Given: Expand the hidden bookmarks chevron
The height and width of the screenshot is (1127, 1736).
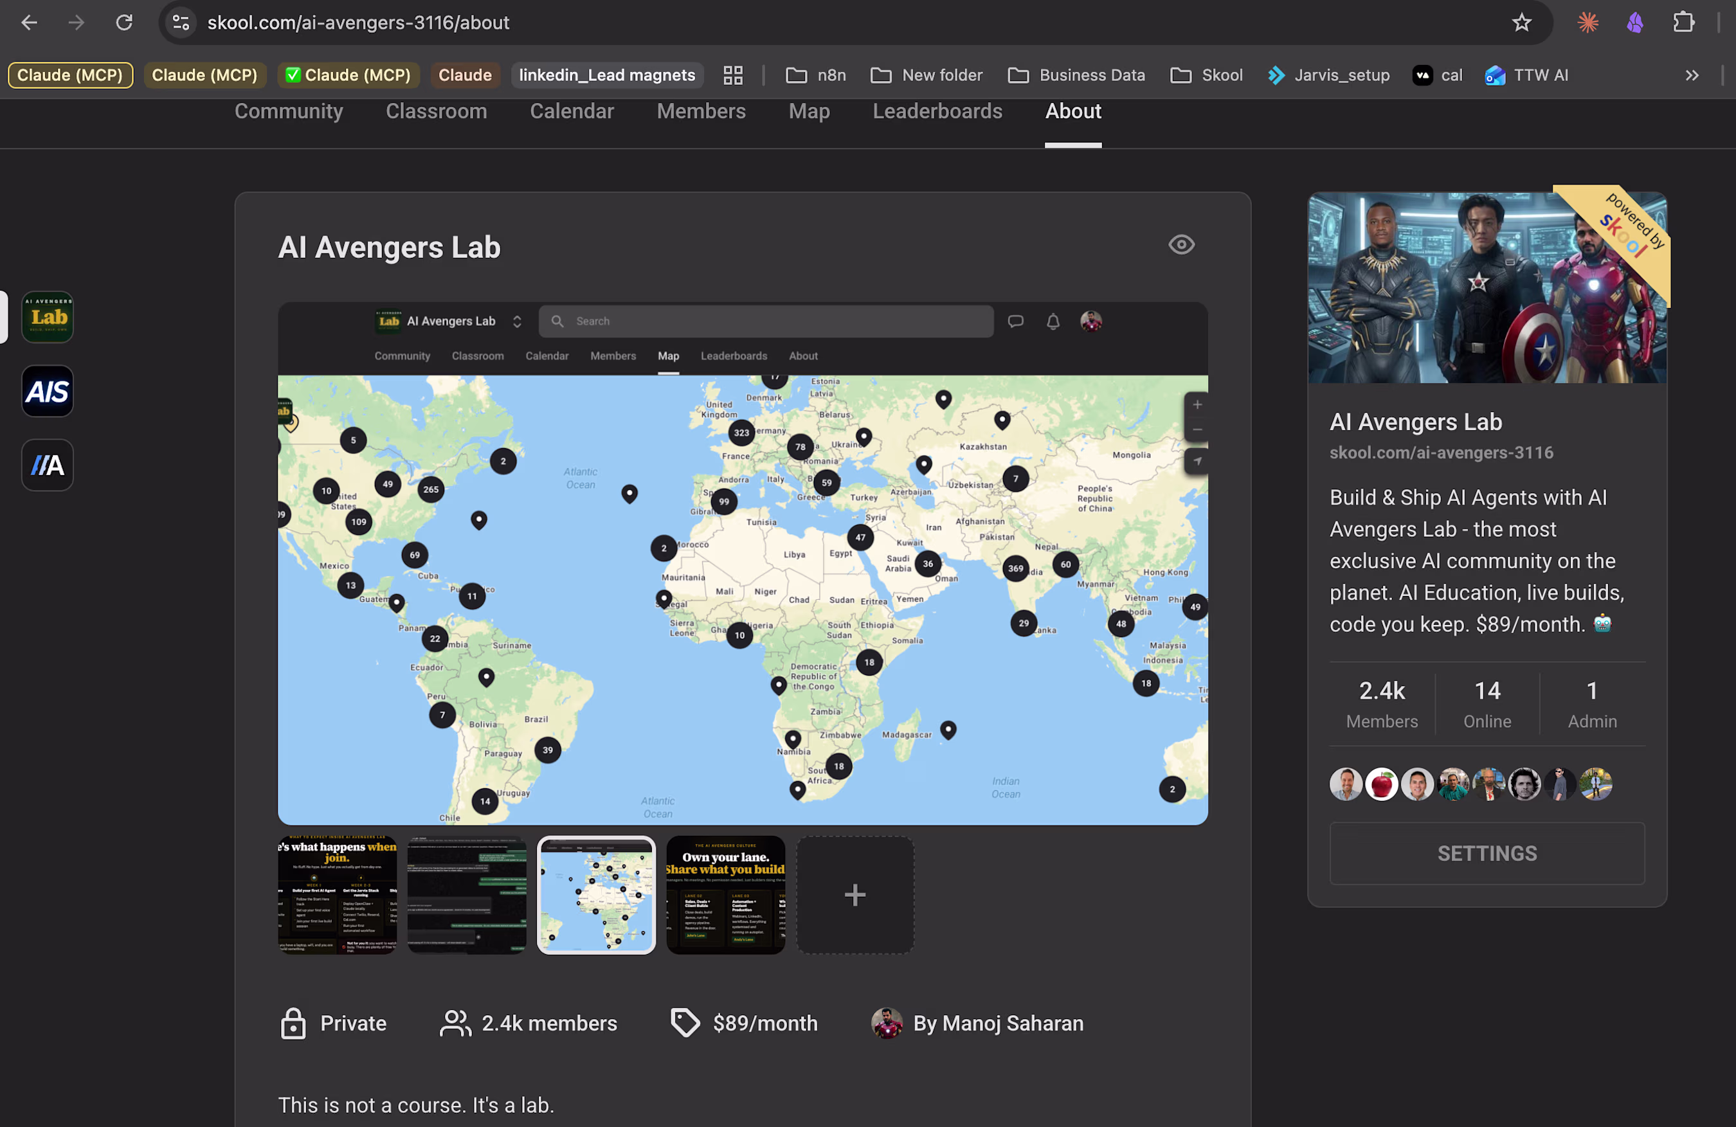Looking at the screenshot, I should click(x=1692, y=75).
